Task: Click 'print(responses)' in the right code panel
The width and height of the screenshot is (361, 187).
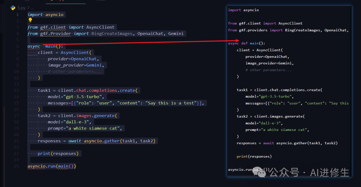Action: click(x=254, y=156)
